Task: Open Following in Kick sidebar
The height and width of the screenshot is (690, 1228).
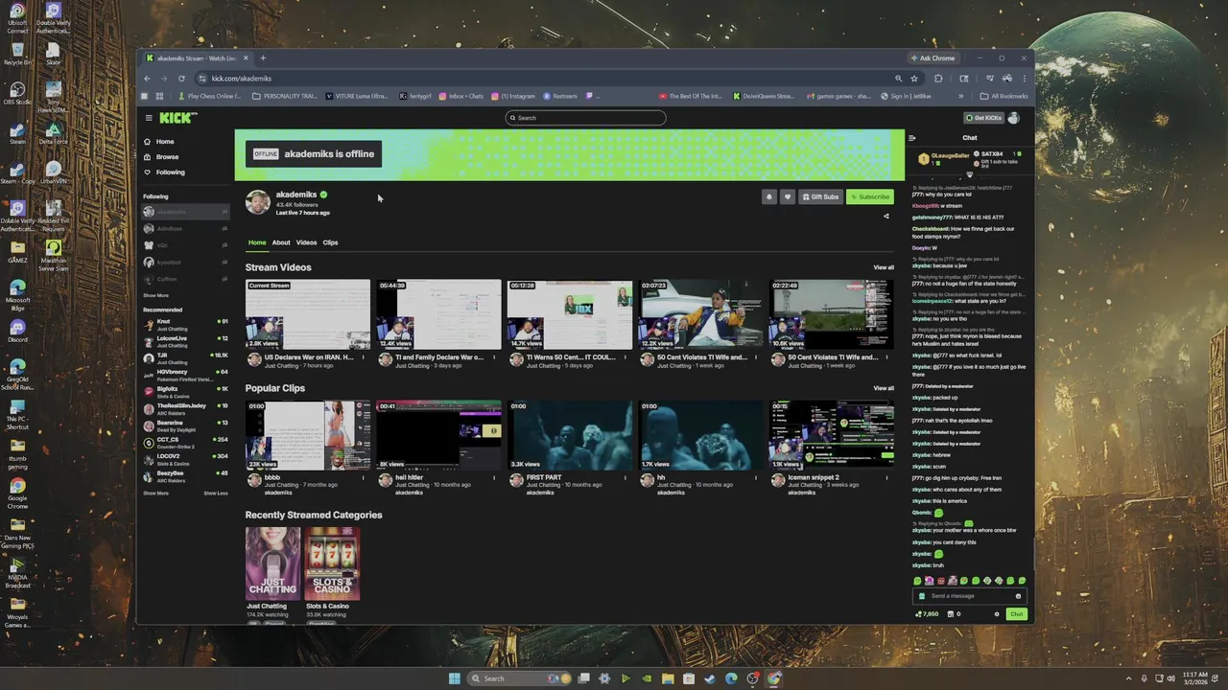Action: coord(170,172)
